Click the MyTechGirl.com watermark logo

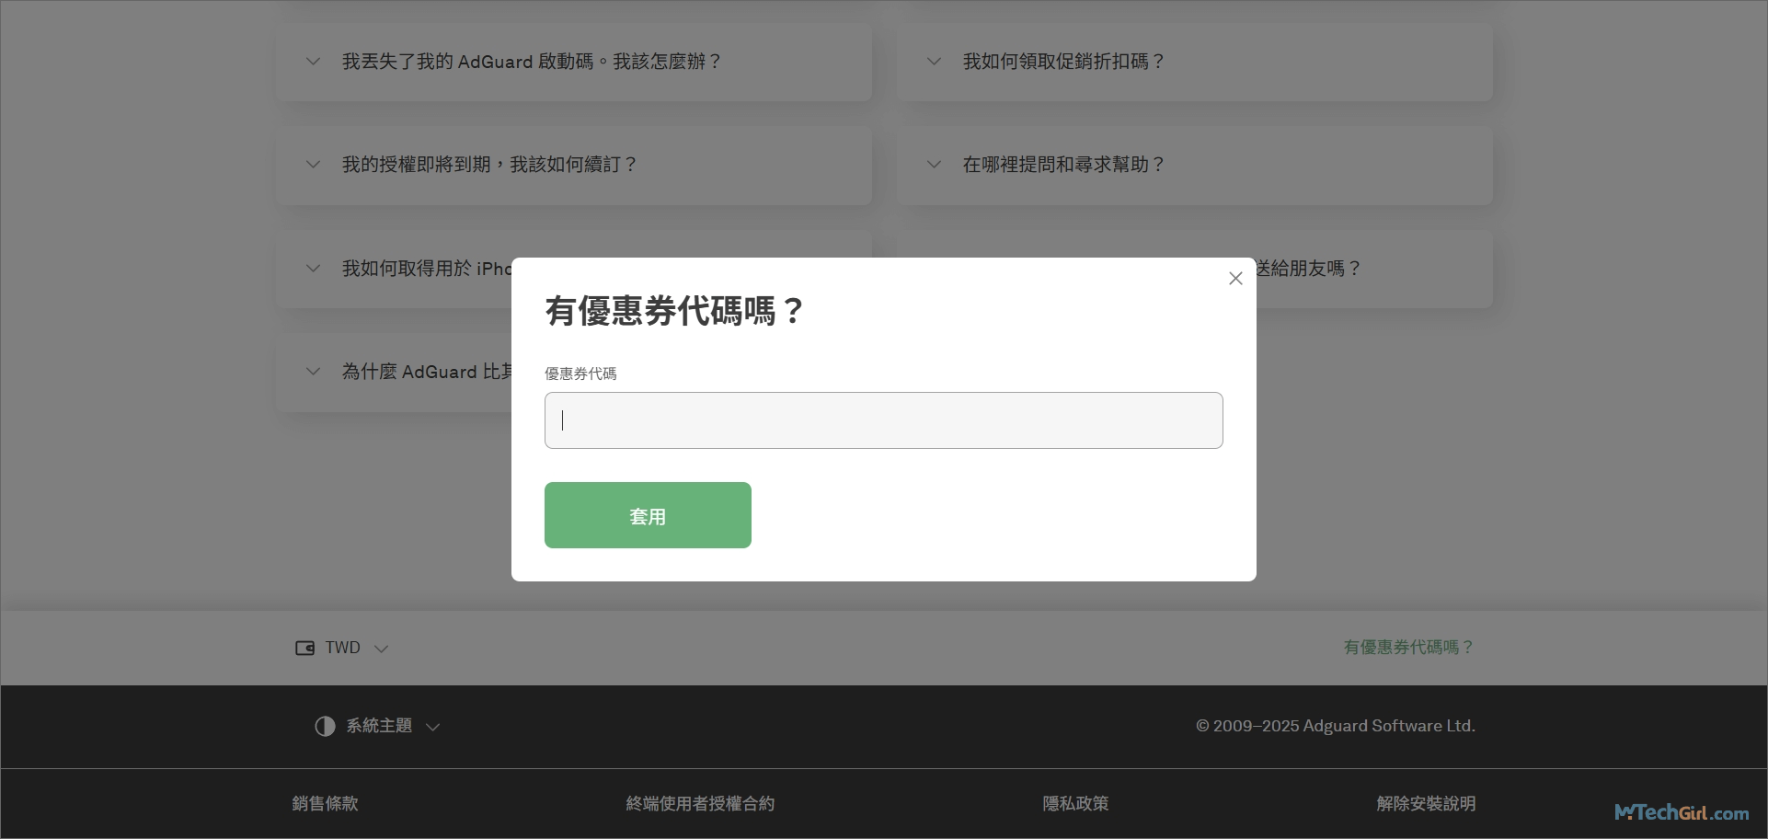pyautogui.click(x=1682, y=812)
